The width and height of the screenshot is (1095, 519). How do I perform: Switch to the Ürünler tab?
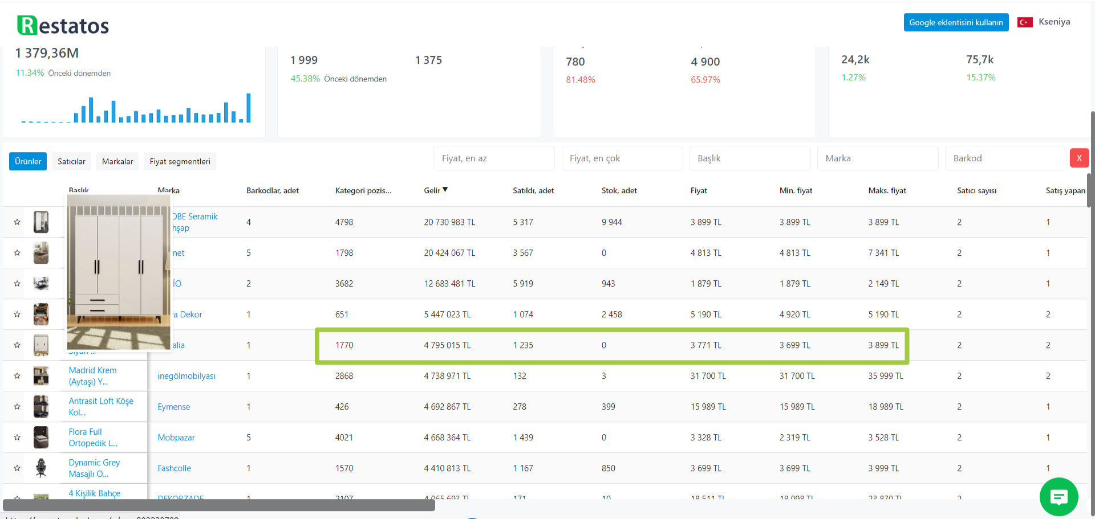(28, 161)
